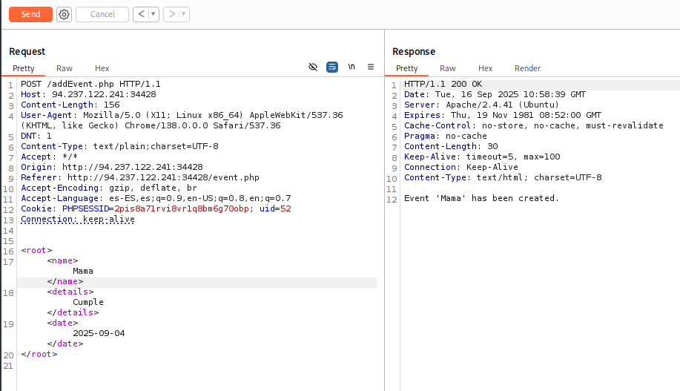
Task: Open the request editor hamburger menu
Action: [x=371, y=67]
